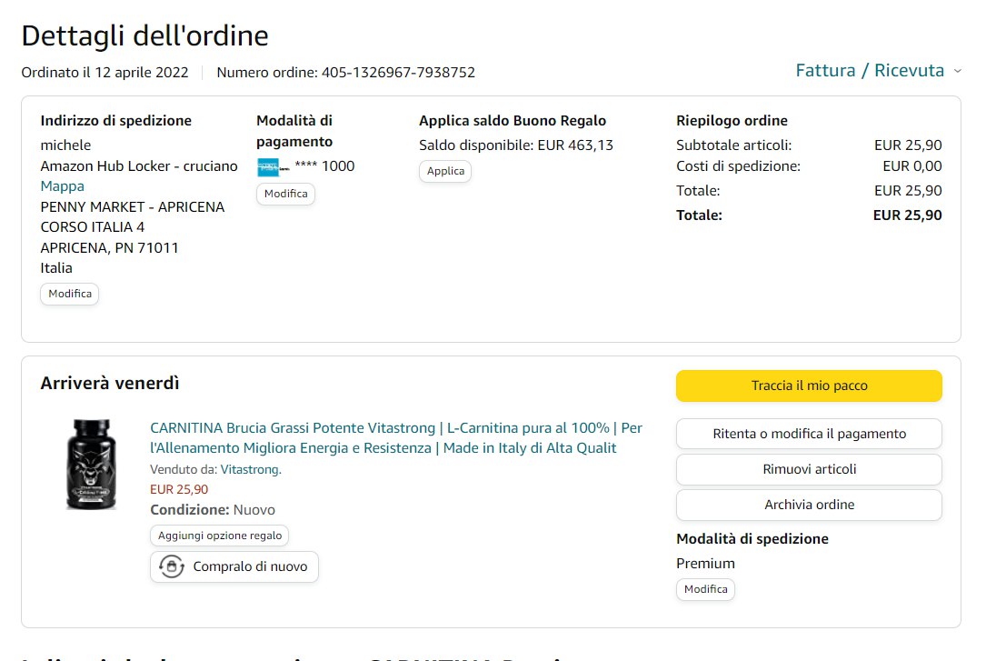Click Modifica under Modalità di spedizione
Viewport: 996px width, 661px height.
(x=706, y=589)
